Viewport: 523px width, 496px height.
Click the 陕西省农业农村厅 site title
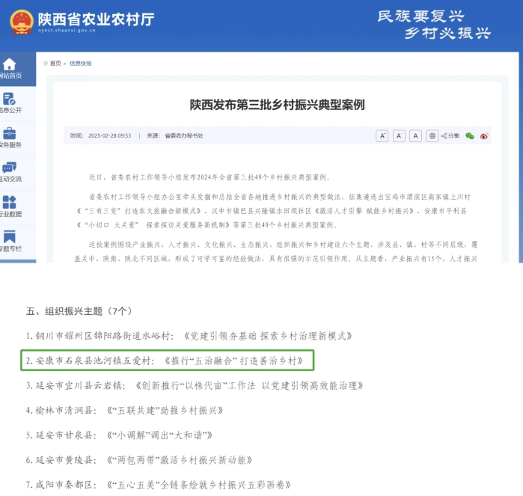coord(96,18)
